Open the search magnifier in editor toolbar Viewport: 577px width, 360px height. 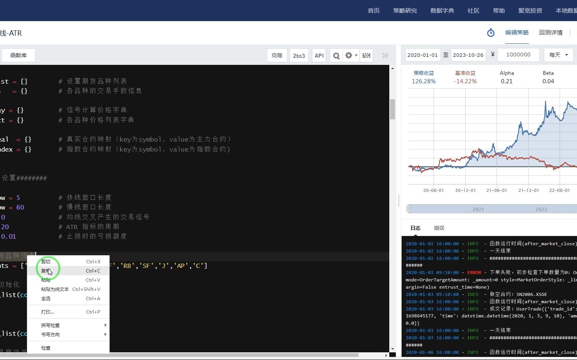tap(336, 56)
